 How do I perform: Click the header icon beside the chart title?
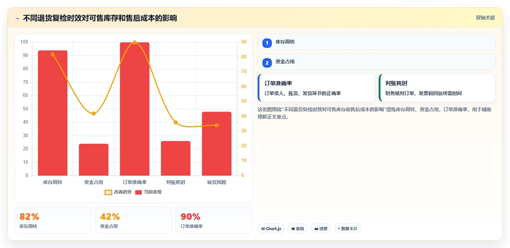click(18, 18)
